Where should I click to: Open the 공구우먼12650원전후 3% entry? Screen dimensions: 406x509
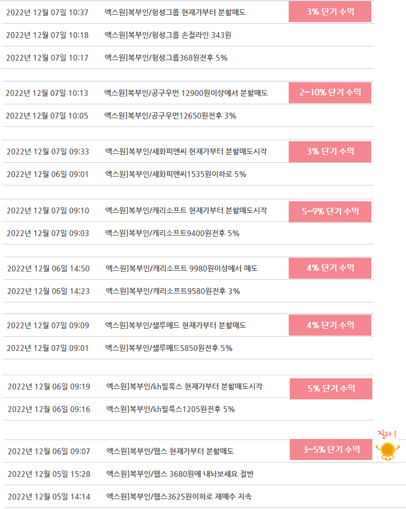point(170,116)
